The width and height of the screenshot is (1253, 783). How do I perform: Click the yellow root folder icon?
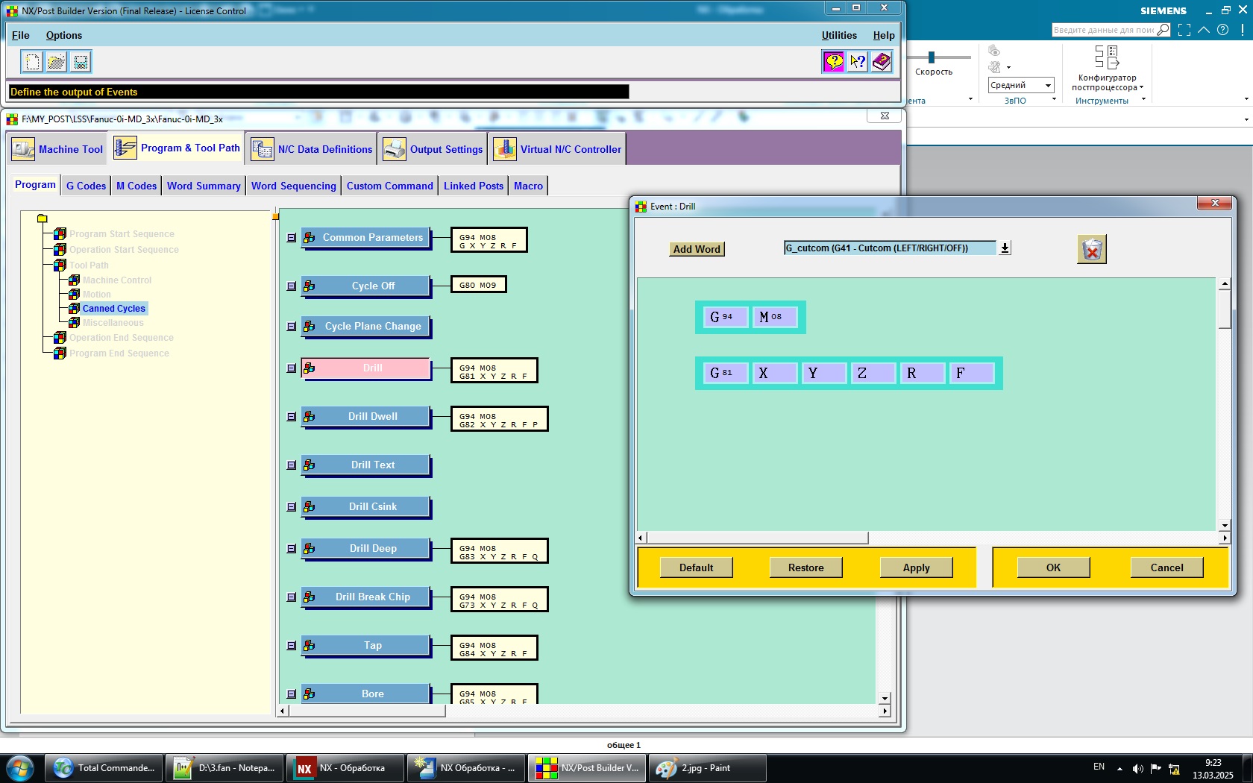coord(43,218)
